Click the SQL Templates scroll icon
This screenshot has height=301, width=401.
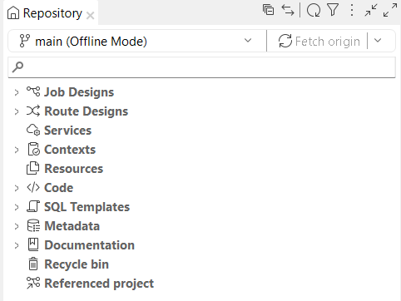(x=33, y=206)
